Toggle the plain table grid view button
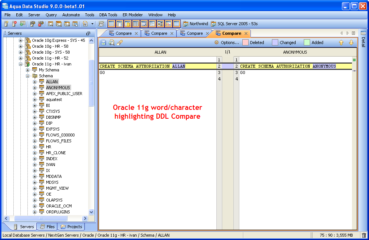The image size is (369, 240). pos(136,24)
